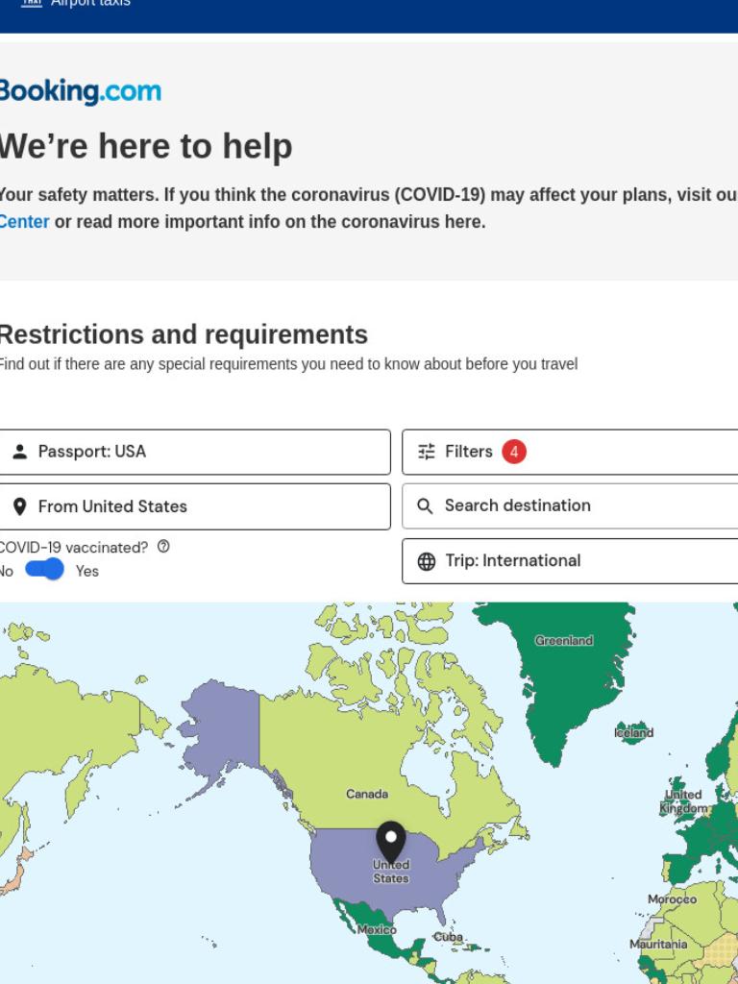Select Iceland on the map

(x=634, y=733)
